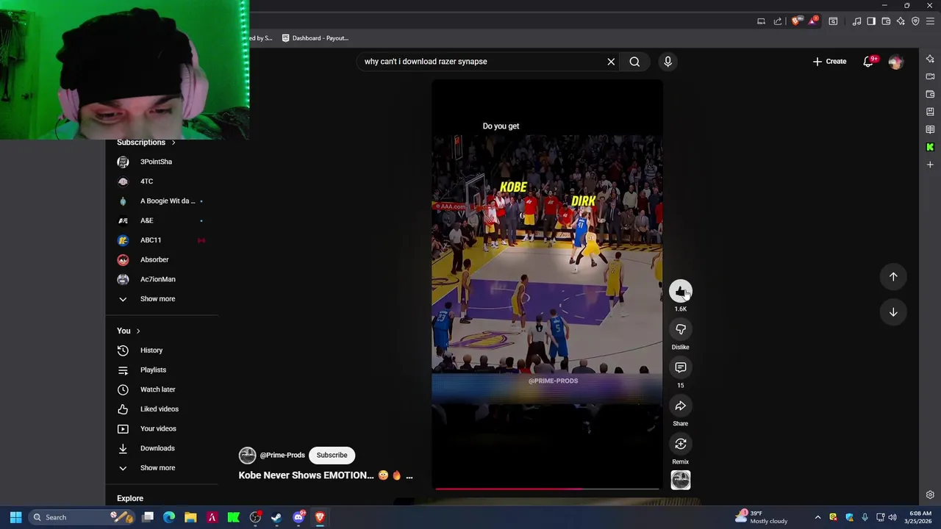Image resolution: width=941 pixels, height=529 pixels.
Task: Open comments on the short
Action: (681, 367)
